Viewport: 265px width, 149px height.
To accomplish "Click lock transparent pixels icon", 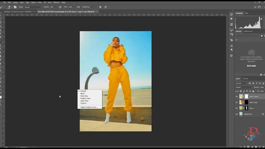I will click(x=241, y=91).
